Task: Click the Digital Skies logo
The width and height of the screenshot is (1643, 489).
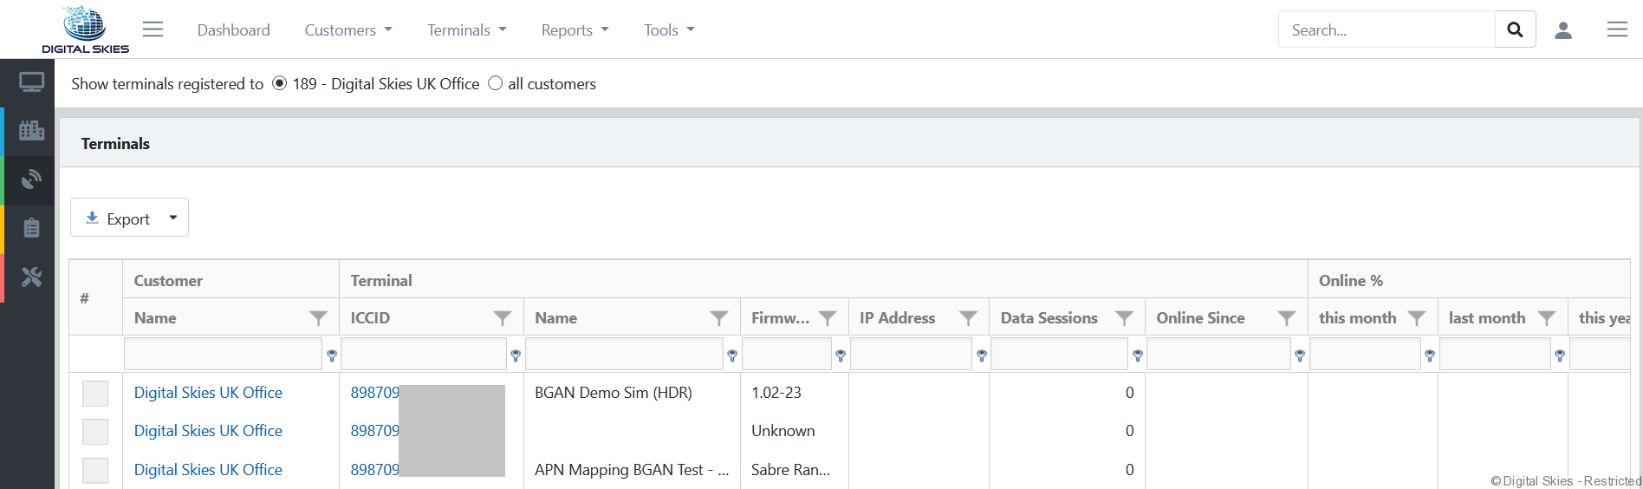Action: (85, 29)
